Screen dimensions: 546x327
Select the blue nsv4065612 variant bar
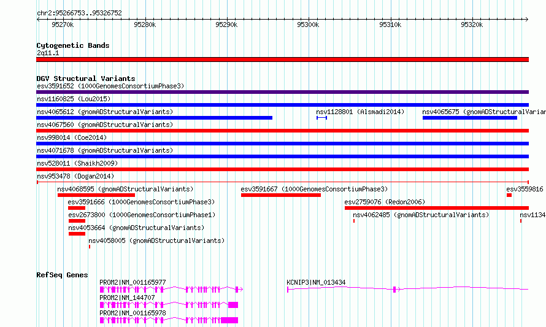coord(154,118)
